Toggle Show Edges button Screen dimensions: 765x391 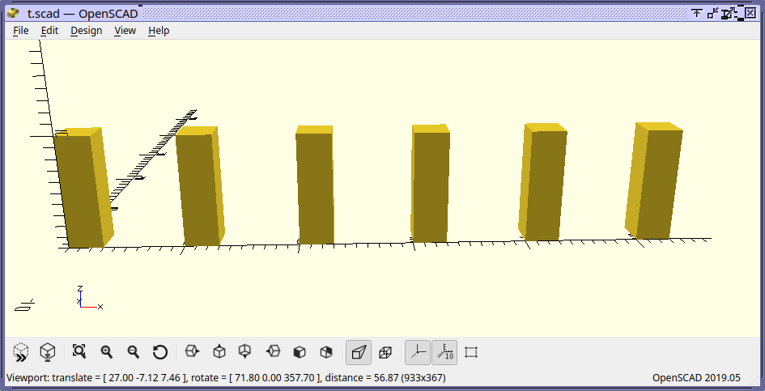point(471,352)
